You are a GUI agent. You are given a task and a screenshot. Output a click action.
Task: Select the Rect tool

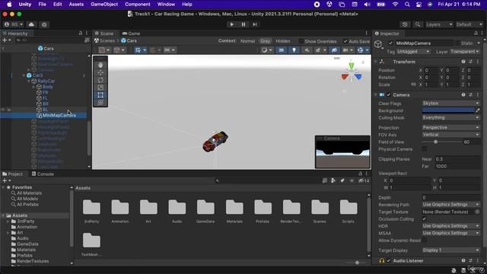pyautogui.click(x=100, y=95)
